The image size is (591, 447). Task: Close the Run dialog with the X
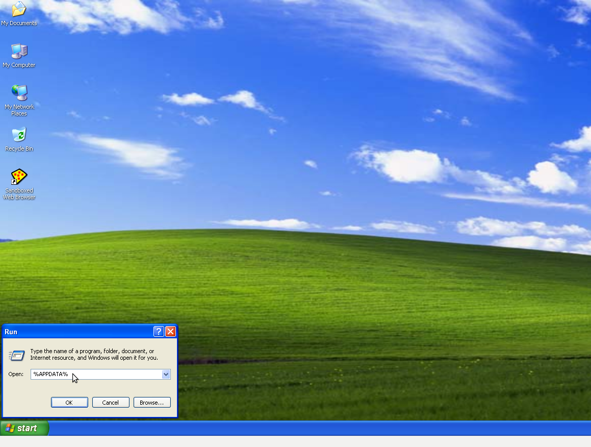170,332
